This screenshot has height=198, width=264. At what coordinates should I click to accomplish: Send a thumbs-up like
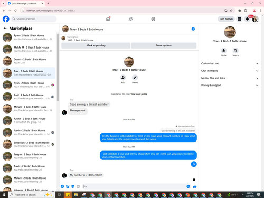tap(195, 186)
